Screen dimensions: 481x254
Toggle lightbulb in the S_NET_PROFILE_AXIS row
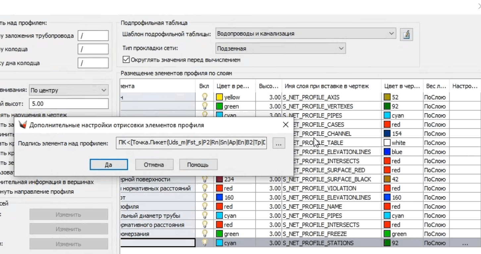(205, 97)
